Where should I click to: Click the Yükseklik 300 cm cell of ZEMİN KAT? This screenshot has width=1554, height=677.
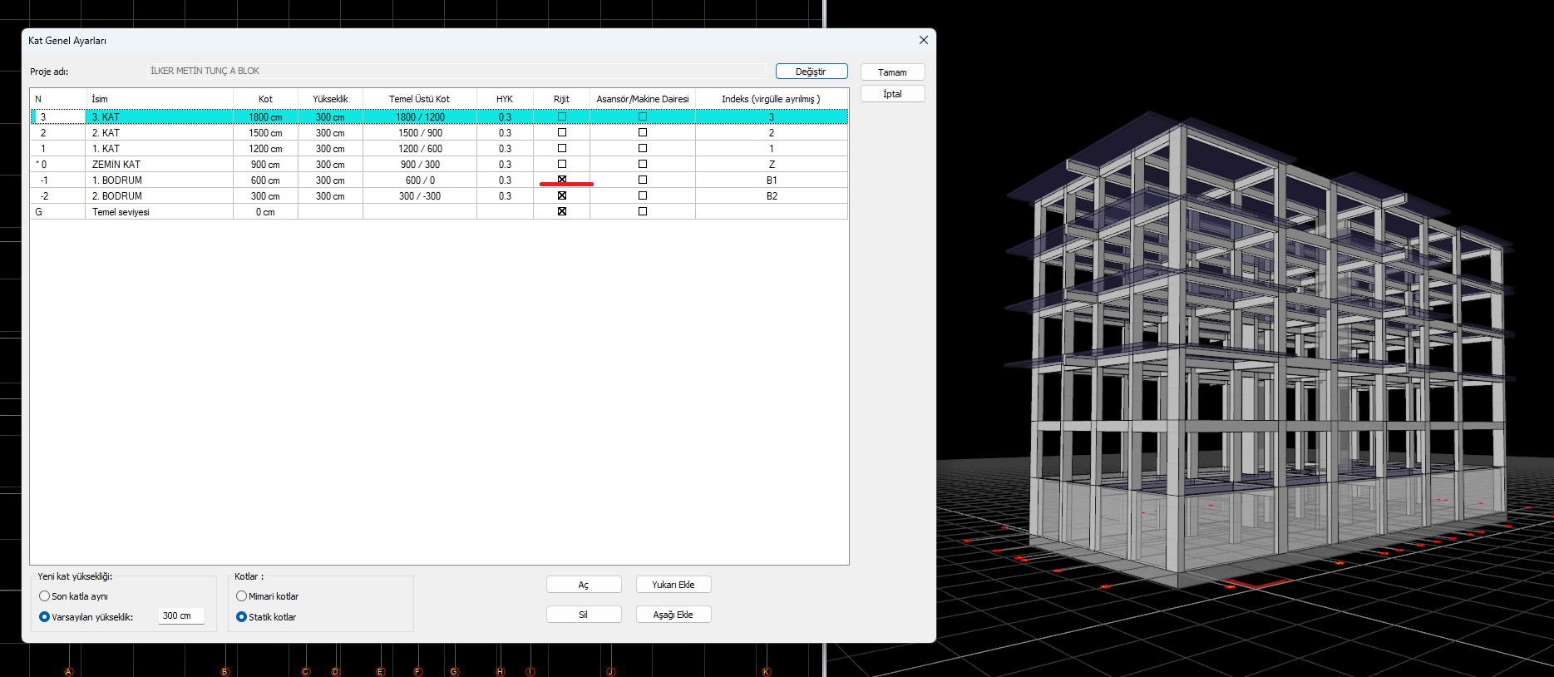(x=330, y=165)
